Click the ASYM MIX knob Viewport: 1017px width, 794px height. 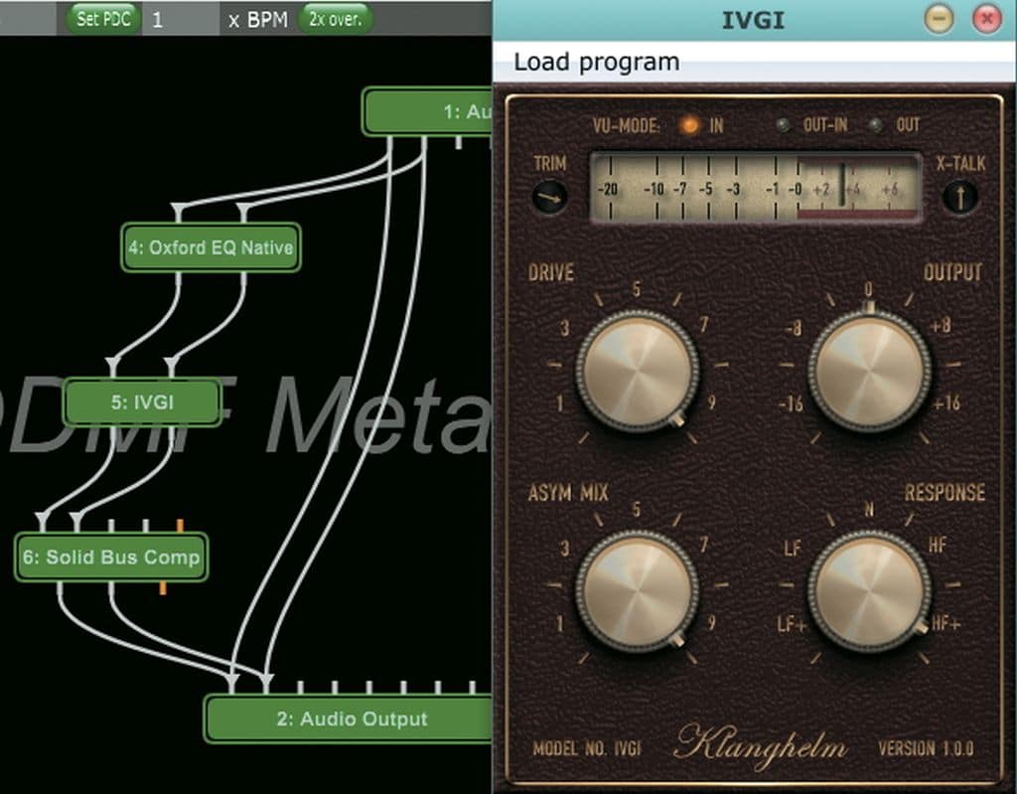(x=638, y=590)
